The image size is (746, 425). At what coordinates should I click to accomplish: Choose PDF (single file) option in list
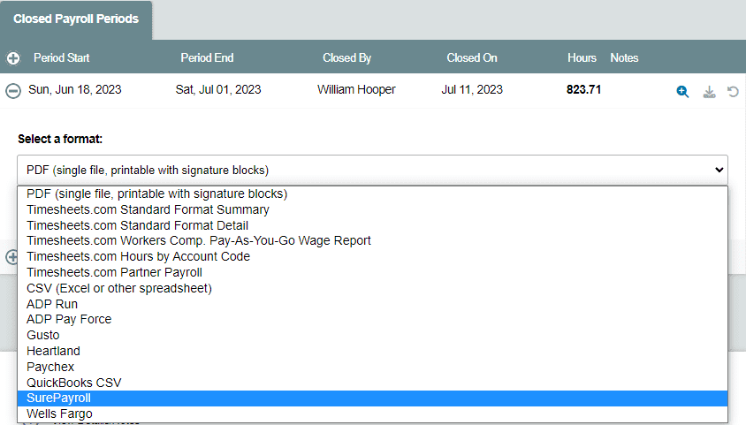(x=372, y=194)
